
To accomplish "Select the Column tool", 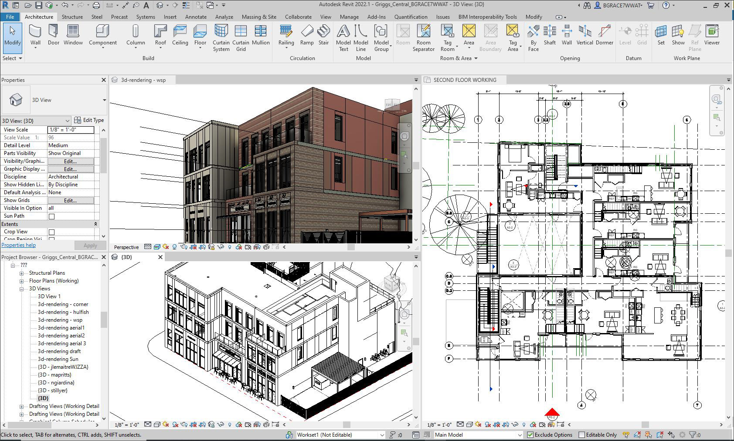I will tap(136, 35).
